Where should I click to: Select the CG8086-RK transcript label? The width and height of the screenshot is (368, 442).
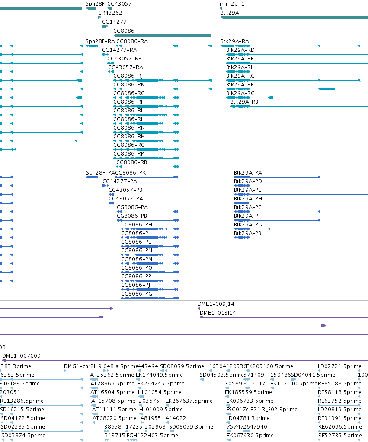click(129, 85)
